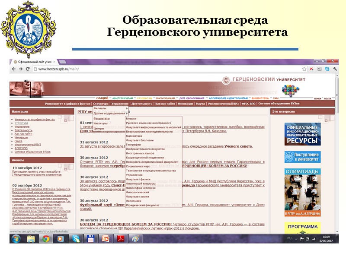
Task: Choose Юридический факультет entry
Action: (143, 205)
